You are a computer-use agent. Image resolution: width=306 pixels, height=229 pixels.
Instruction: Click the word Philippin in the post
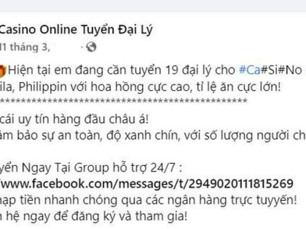[43, 87]
